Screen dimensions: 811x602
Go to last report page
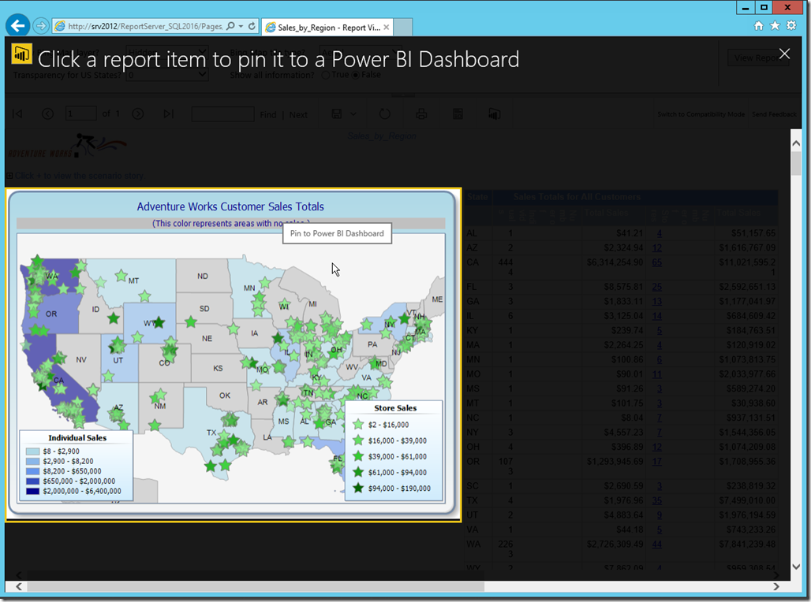click(x=169, y=113)
